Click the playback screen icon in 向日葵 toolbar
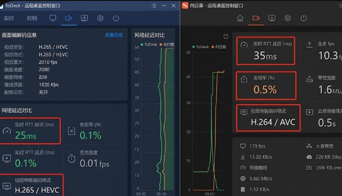 pos(272,18)
